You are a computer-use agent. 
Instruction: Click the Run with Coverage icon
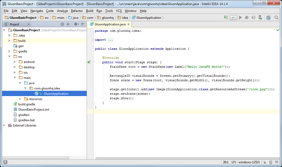click(254, 17)
